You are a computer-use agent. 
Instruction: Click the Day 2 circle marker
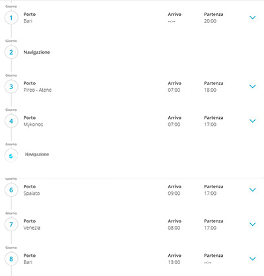(11, 52)
